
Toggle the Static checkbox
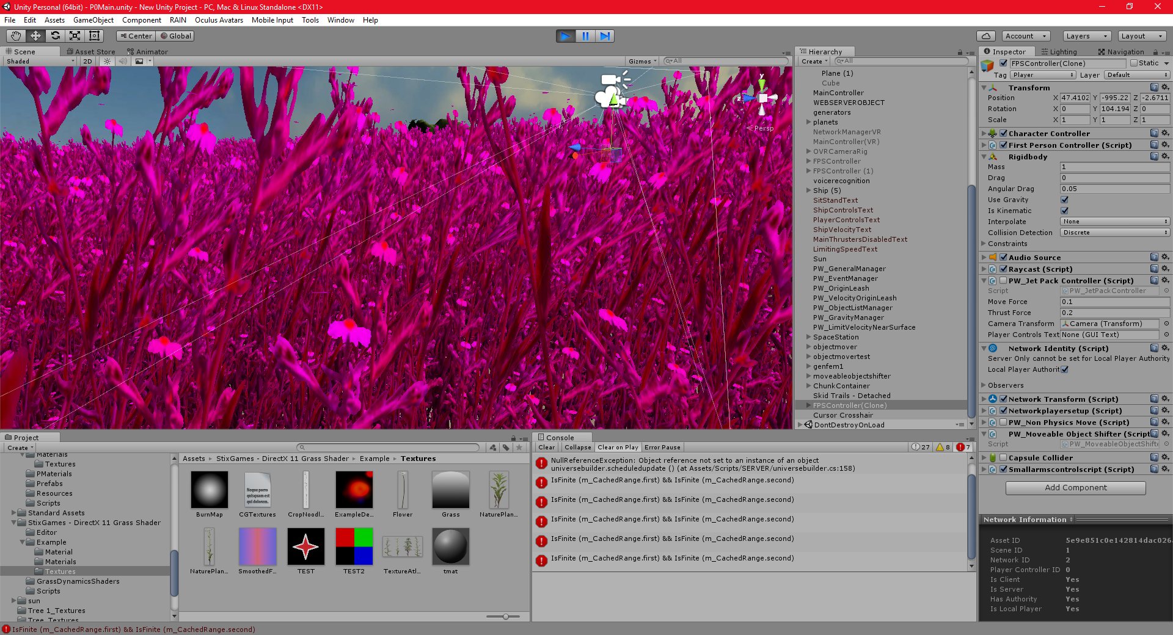point(1134,63)
